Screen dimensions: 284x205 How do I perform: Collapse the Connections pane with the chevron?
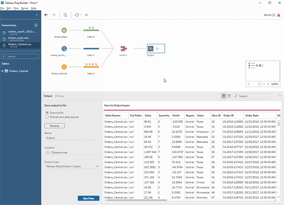[37, 15]
